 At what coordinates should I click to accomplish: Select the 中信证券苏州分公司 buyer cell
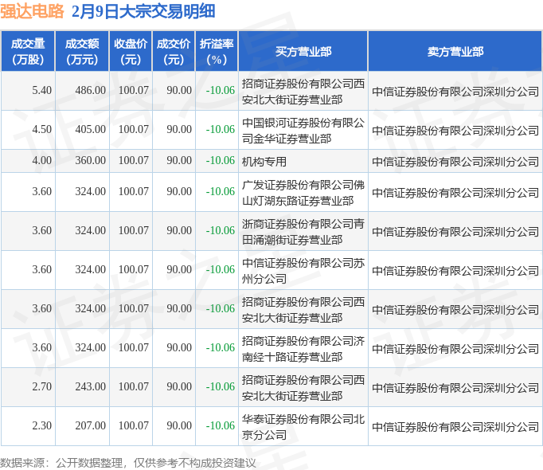[x=303, y=270]
